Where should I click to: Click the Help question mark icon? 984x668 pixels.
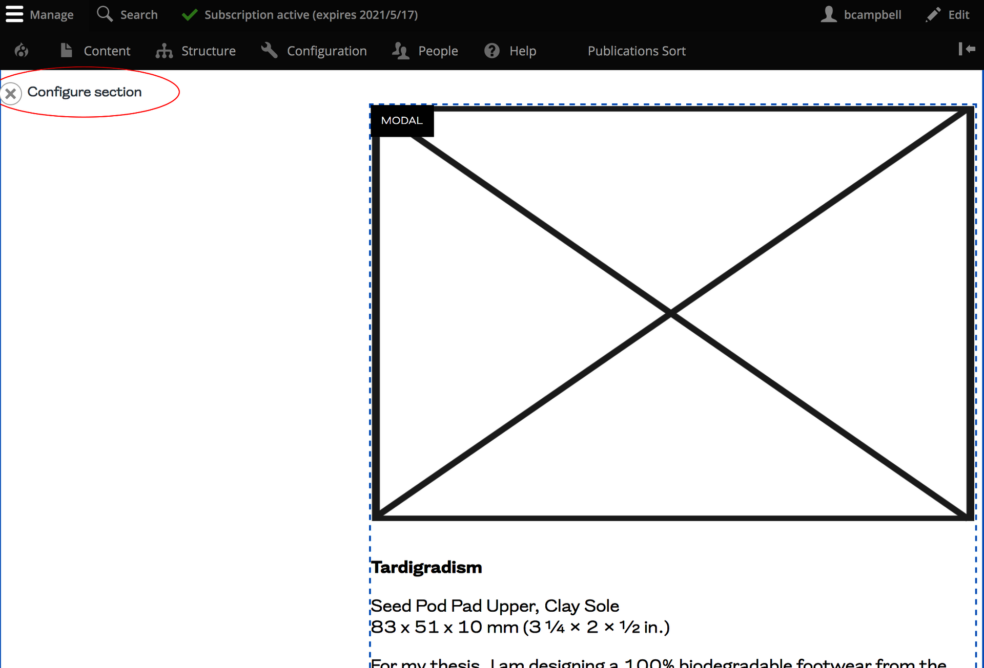[x=492, y=51]
